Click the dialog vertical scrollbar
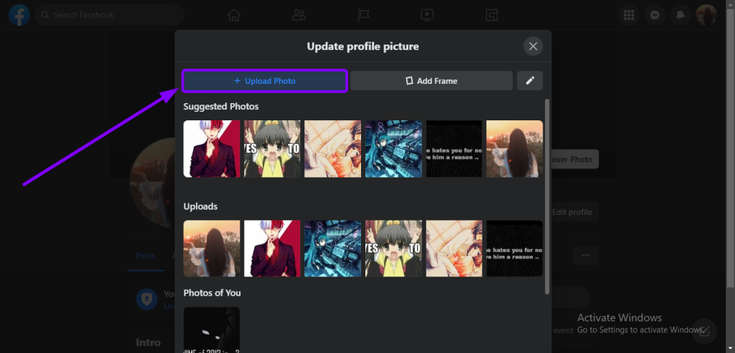Screen dimensions: 735x353 (x=547, y=193)
